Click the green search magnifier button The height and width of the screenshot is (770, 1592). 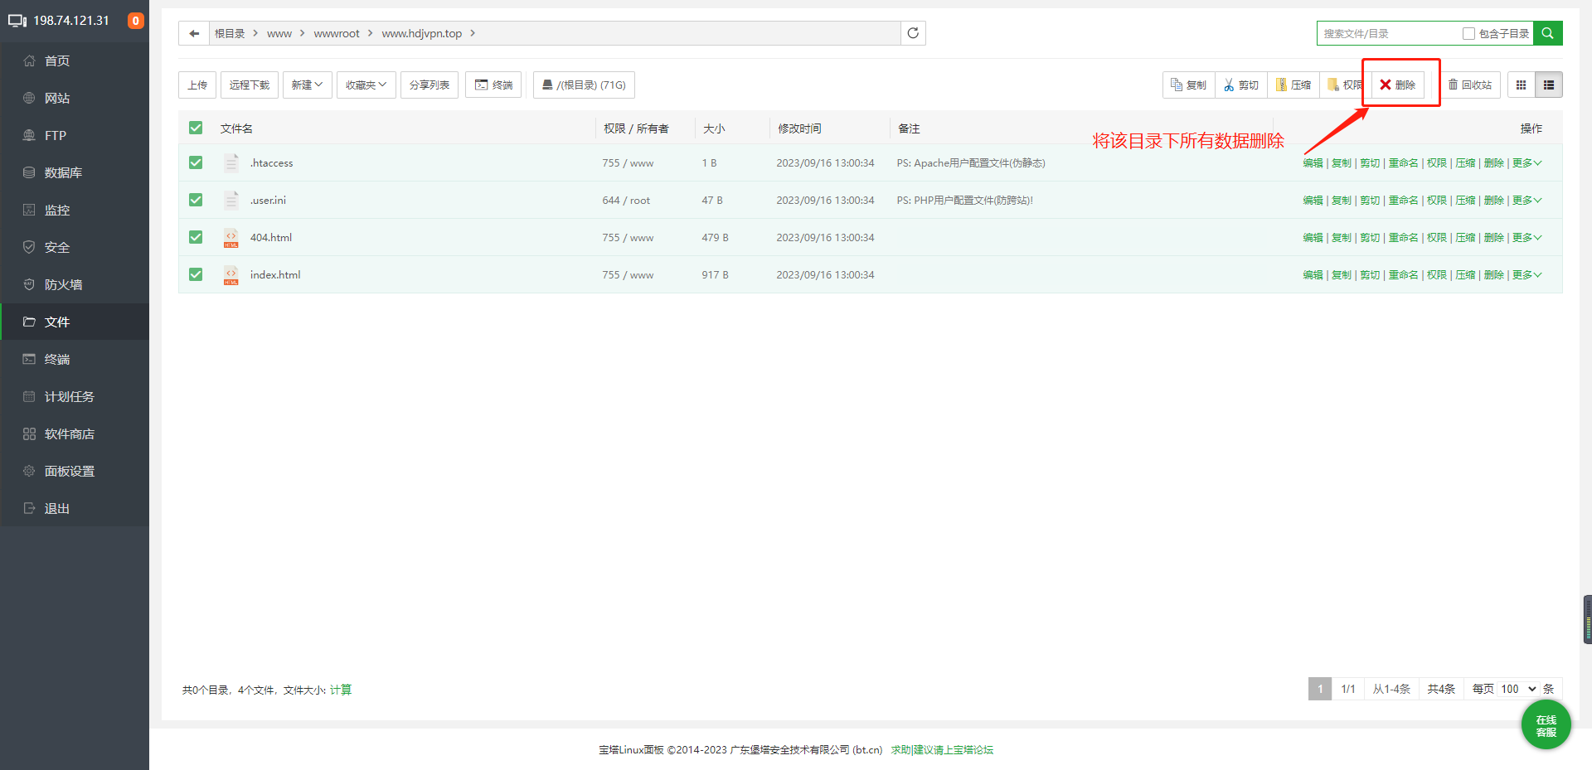tap(1548, 33)
